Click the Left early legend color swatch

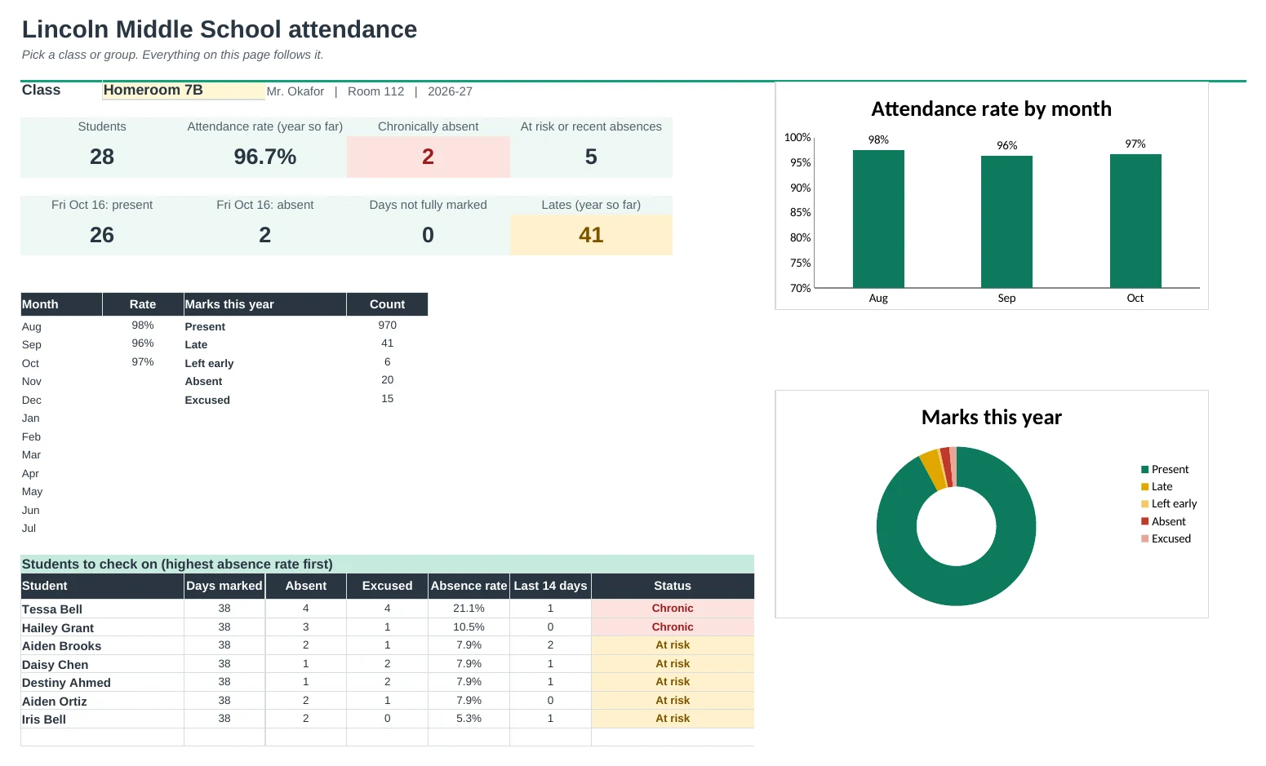pos(1144,504)
